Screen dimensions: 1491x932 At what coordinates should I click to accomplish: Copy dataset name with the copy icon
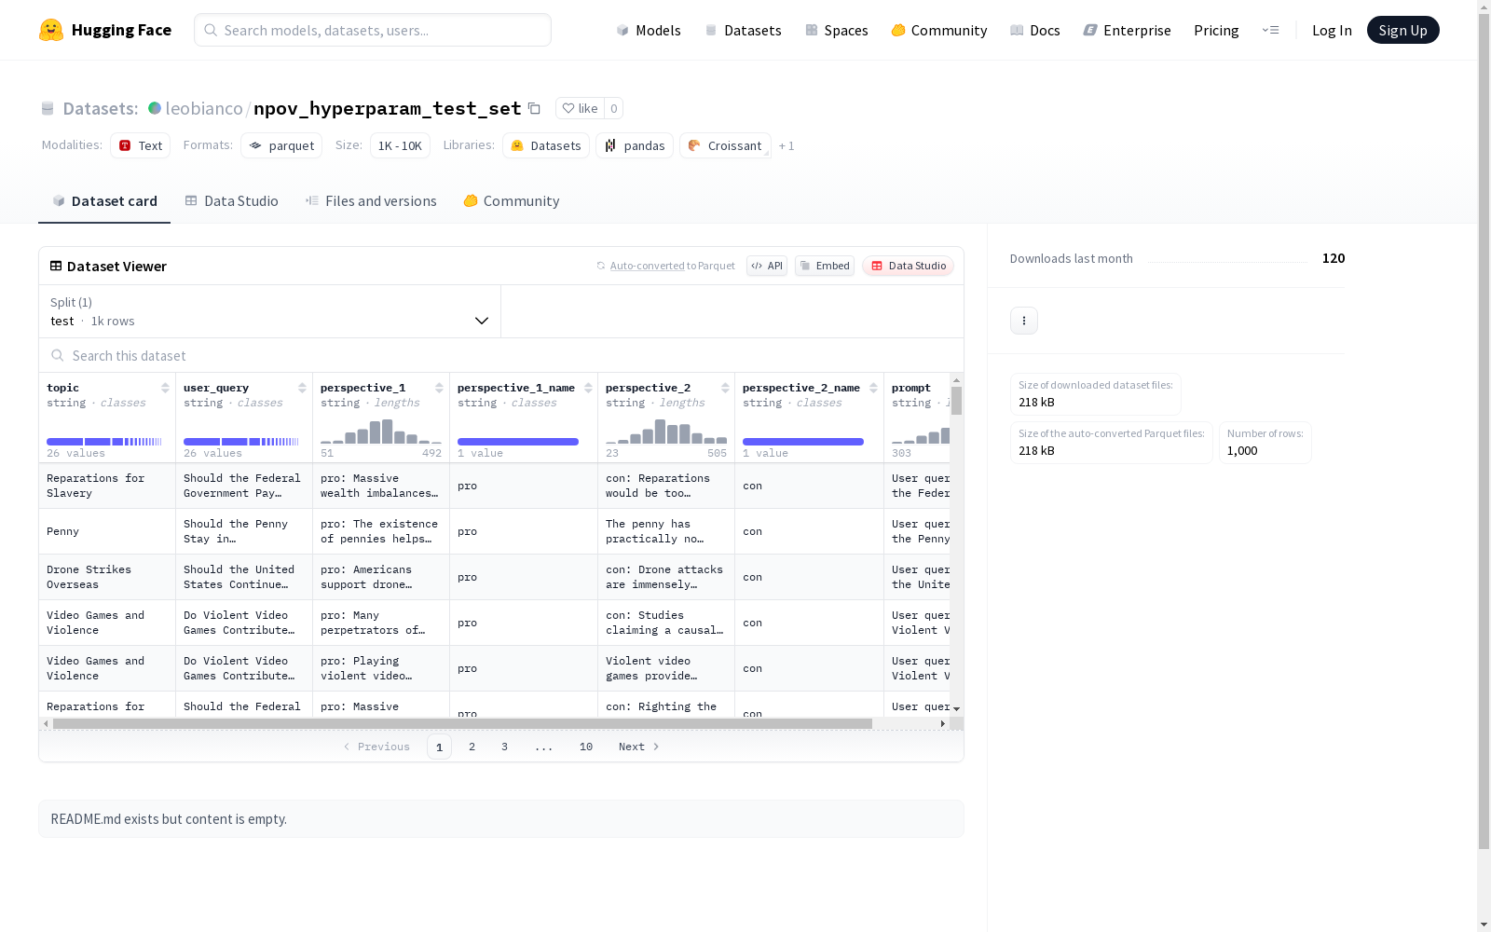coord(534,108)
